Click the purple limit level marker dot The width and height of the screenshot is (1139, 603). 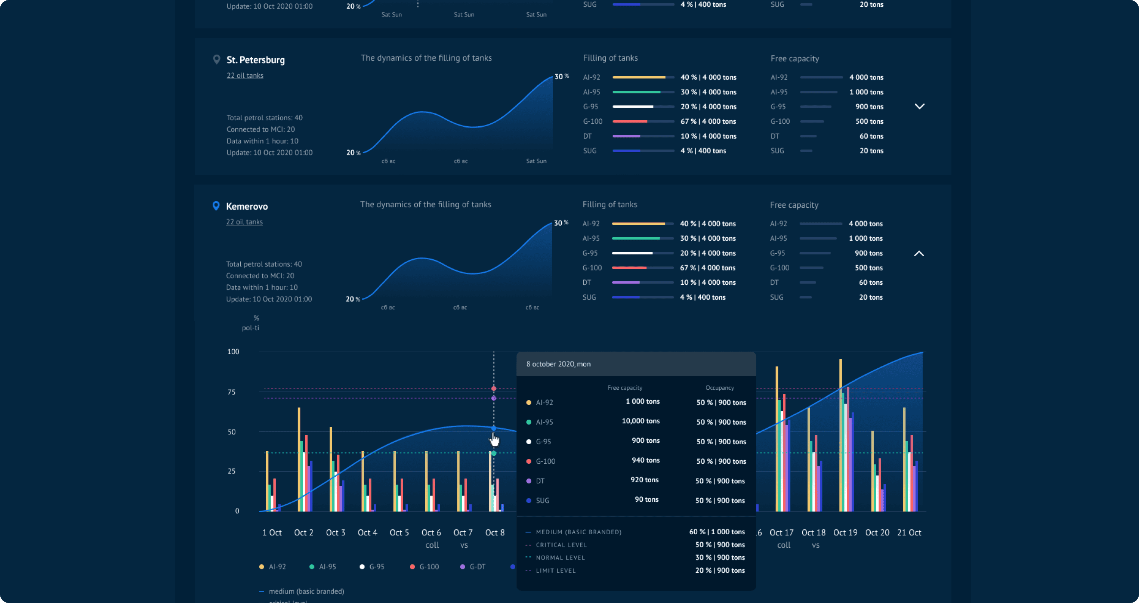[494, 398]
